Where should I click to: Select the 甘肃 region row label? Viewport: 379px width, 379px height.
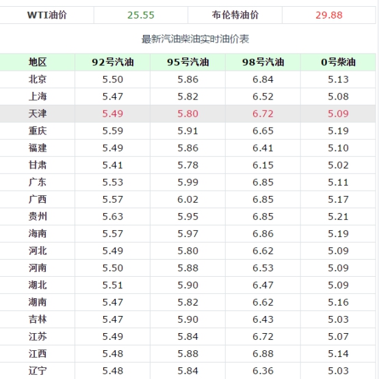(37, 165)
